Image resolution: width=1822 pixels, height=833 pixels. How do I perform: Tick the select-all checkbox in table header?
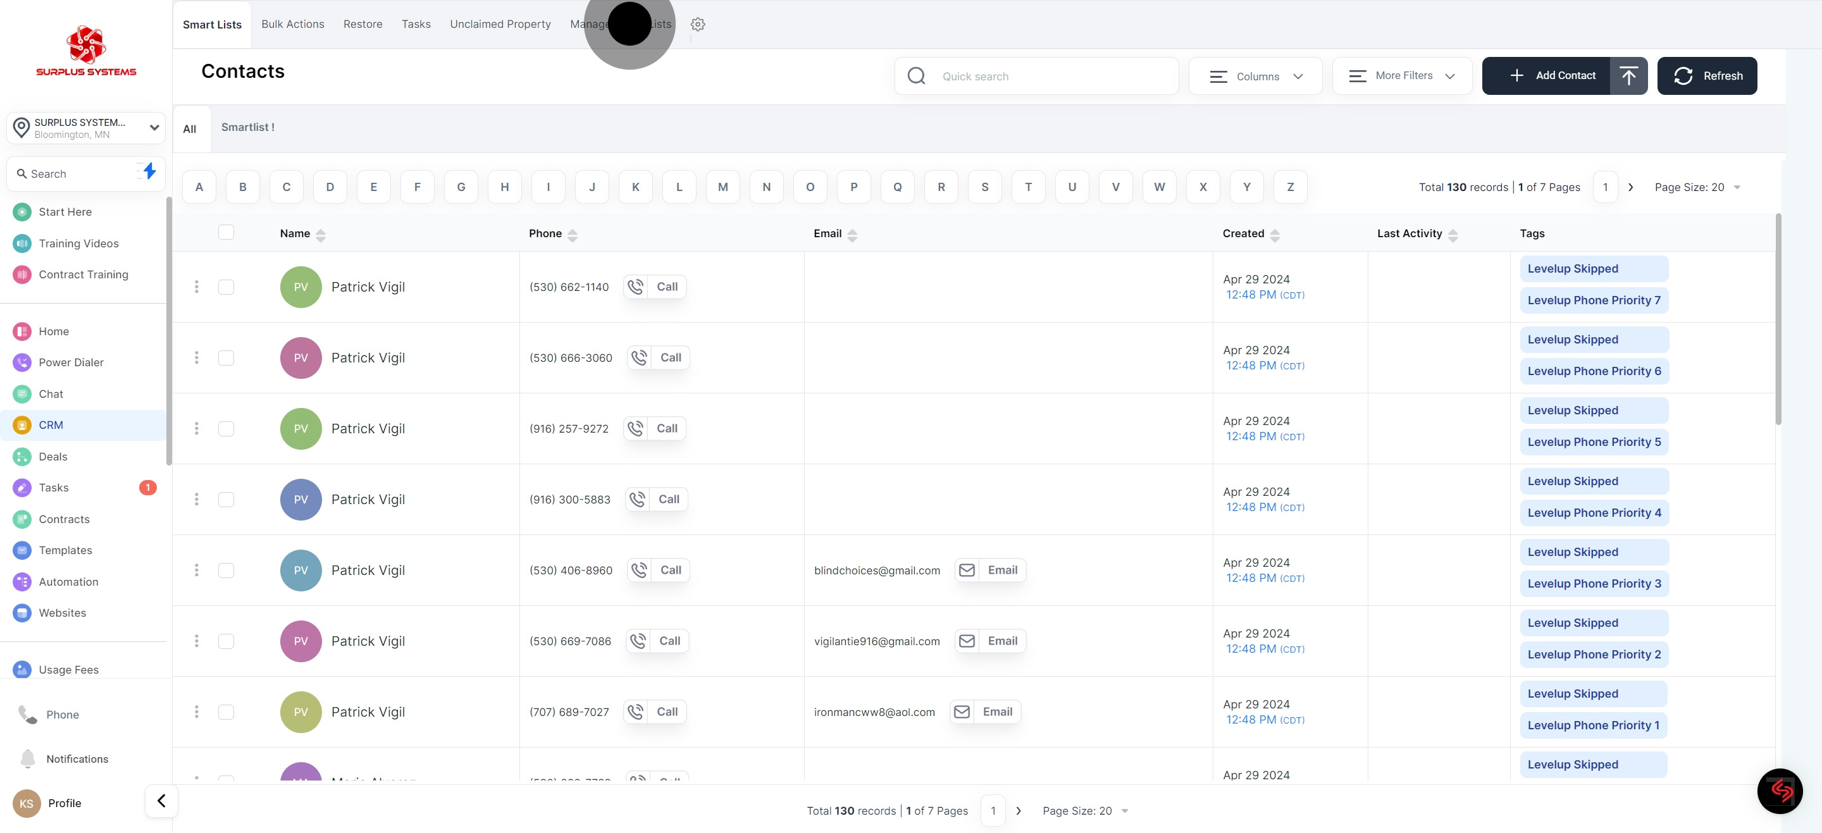pos(226,232)
